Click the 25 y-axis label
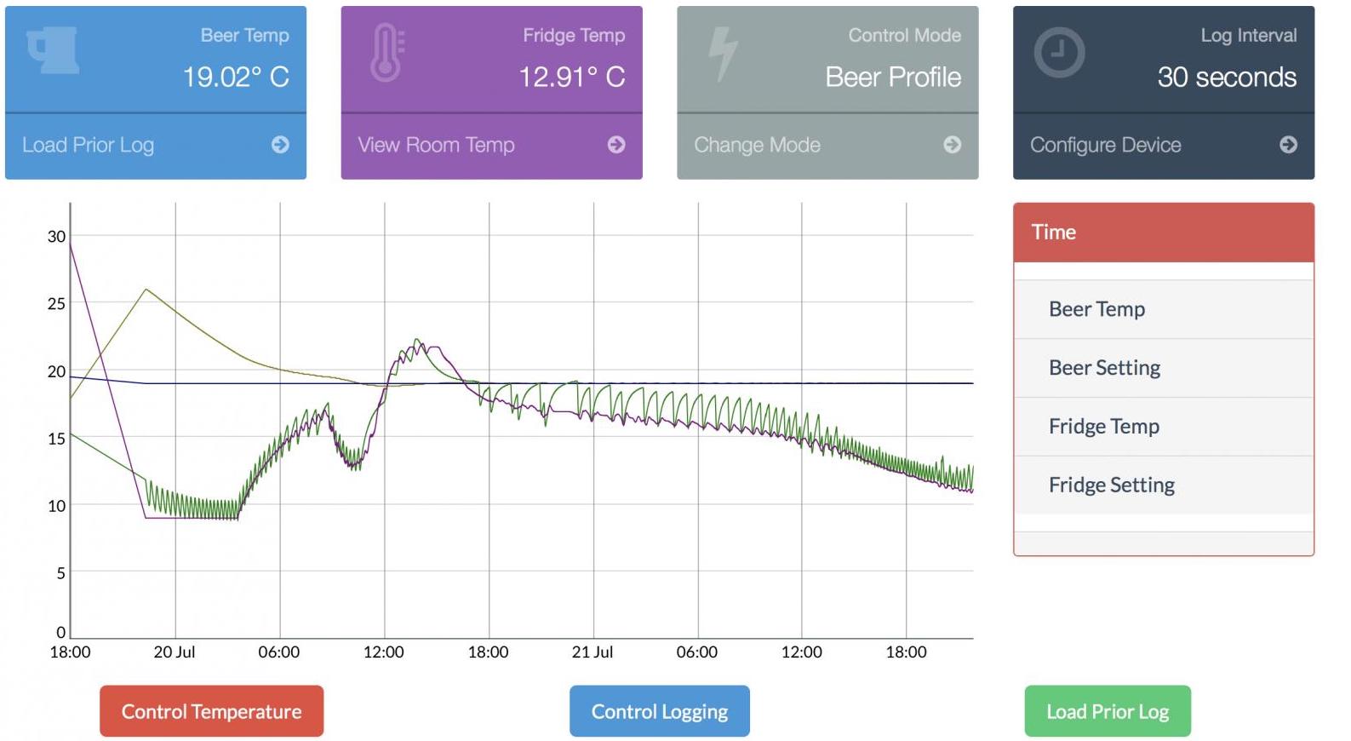1351x741 pixels. tap(56, 304)
